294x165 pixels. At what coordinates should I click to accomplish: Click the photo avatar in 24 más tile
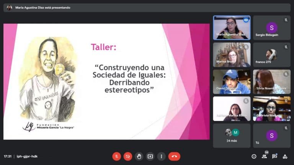tap(229, 132)
